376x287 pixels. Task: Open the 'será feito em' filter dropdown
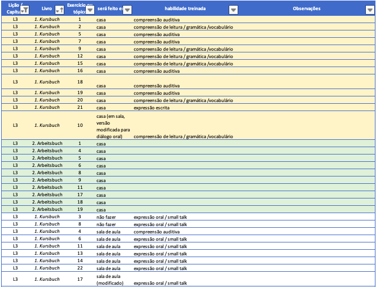coord(127,10)
